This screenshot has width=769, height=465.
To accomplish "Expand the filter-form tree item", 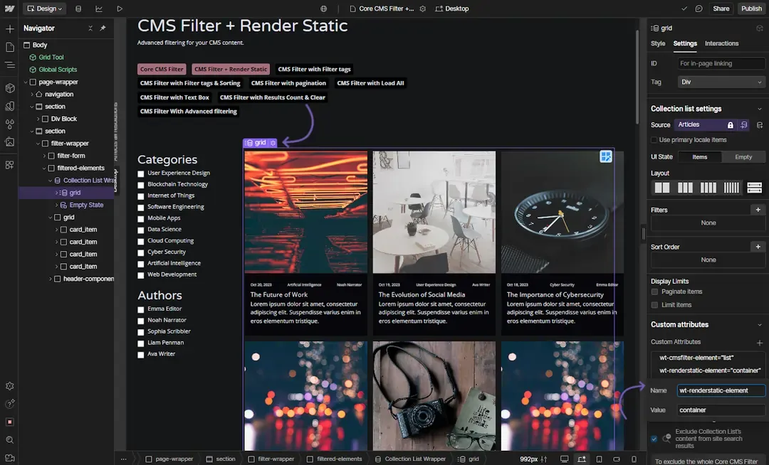I will (x=44, y=156).
